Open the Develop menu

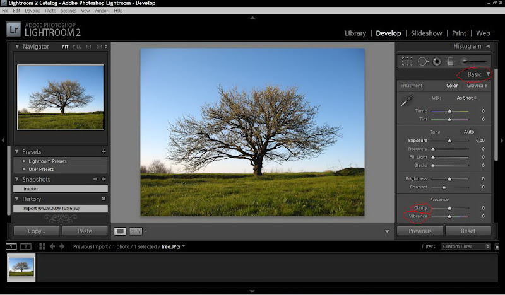32,11
